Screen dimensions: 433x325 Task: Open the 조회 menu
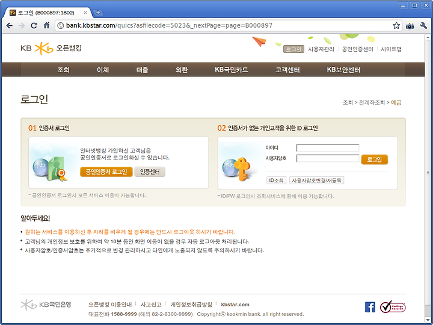tap(63, 70)
